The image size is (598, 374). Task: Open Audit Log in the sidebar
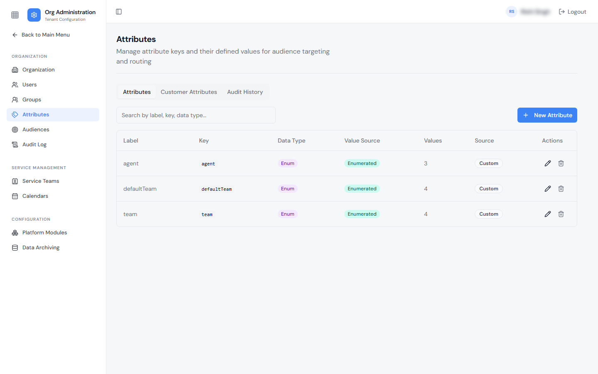point(53,145)
